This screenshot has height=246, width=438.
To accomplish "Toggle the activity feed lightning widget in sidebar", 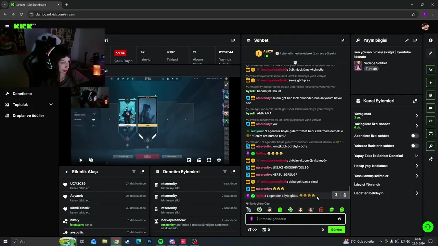I will [x=430, y=82].
